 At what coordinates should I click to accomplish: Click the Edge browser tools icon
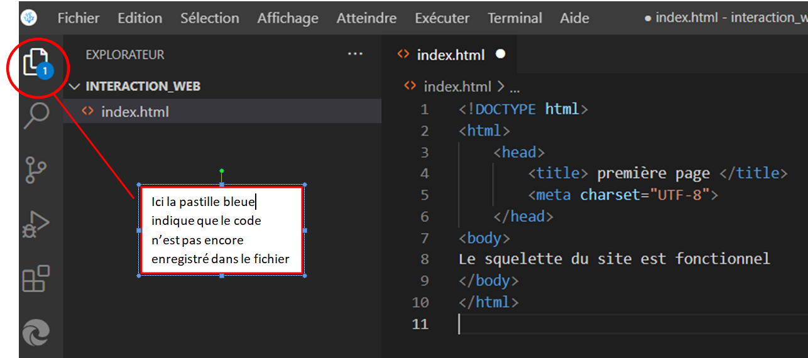(x=36, y=332)
